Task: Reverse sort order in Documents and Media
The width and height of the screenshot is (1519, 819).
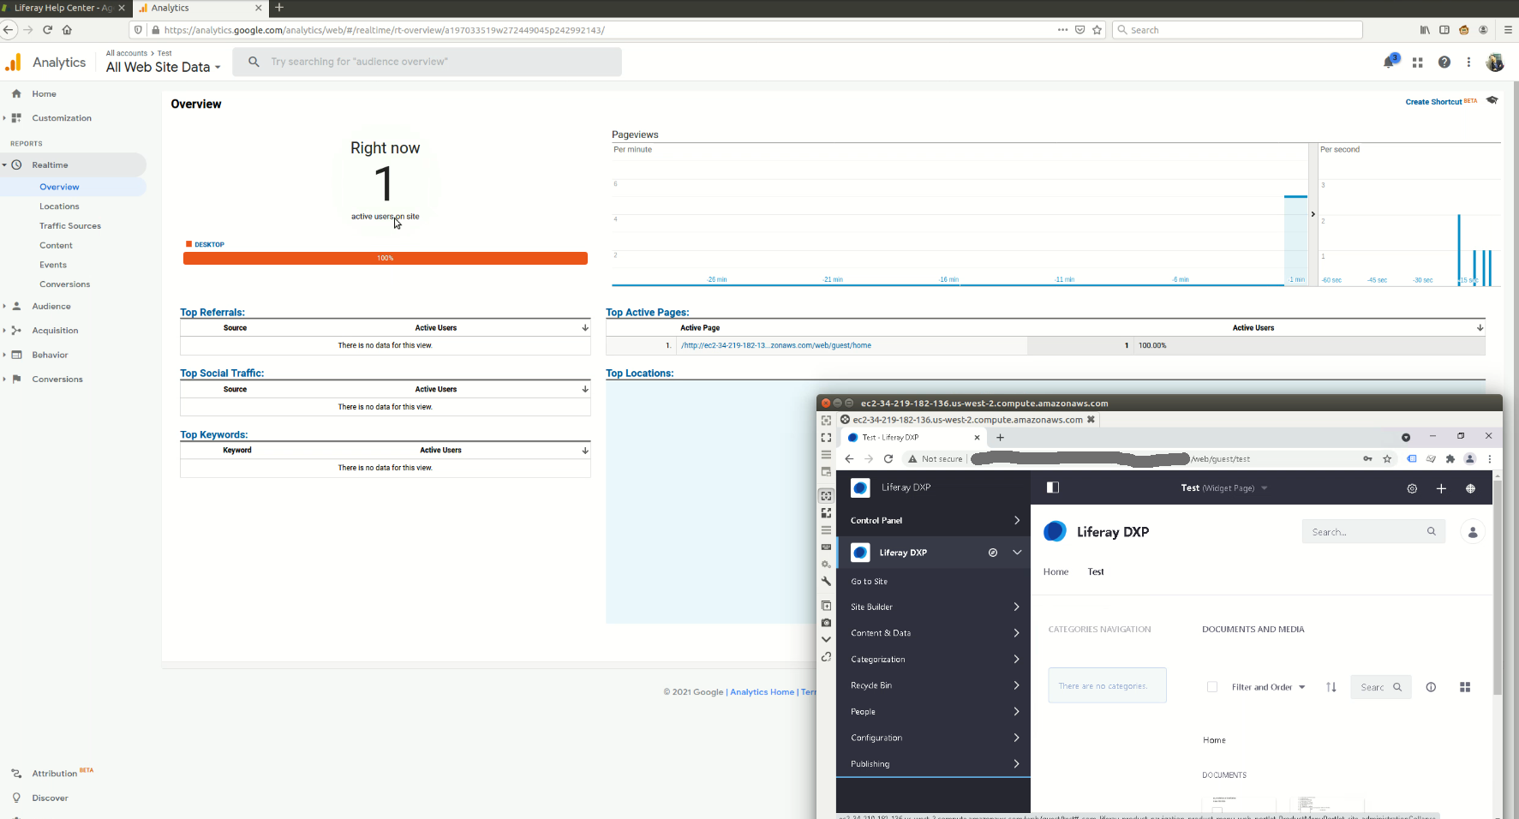Action: click(x=1331, y=687)
